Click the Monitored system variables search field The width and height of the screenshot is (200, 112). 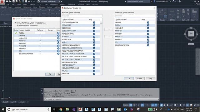(135, 16)
